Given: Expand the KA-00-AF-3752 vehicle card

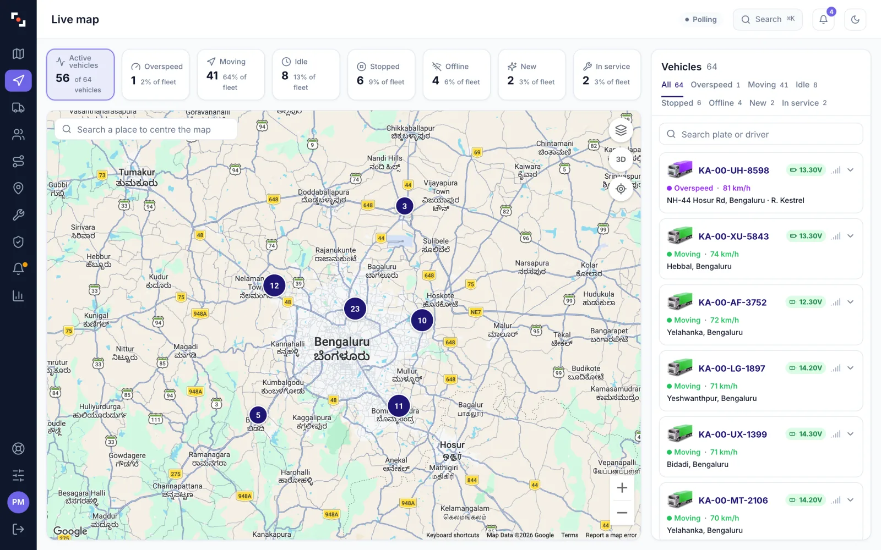Looking at the screenshot, I should (x=850, y=302).
